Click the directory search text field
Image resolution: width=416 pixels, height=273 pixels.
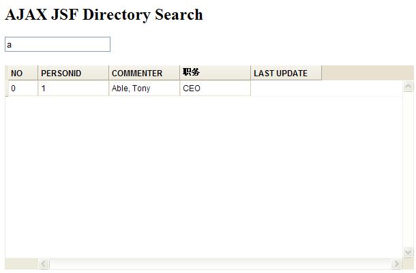57,44
